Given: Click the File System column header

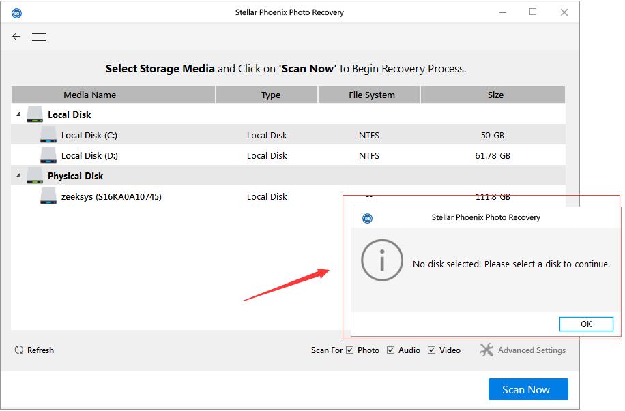Looking at the screenshot, I should point(371,95).
